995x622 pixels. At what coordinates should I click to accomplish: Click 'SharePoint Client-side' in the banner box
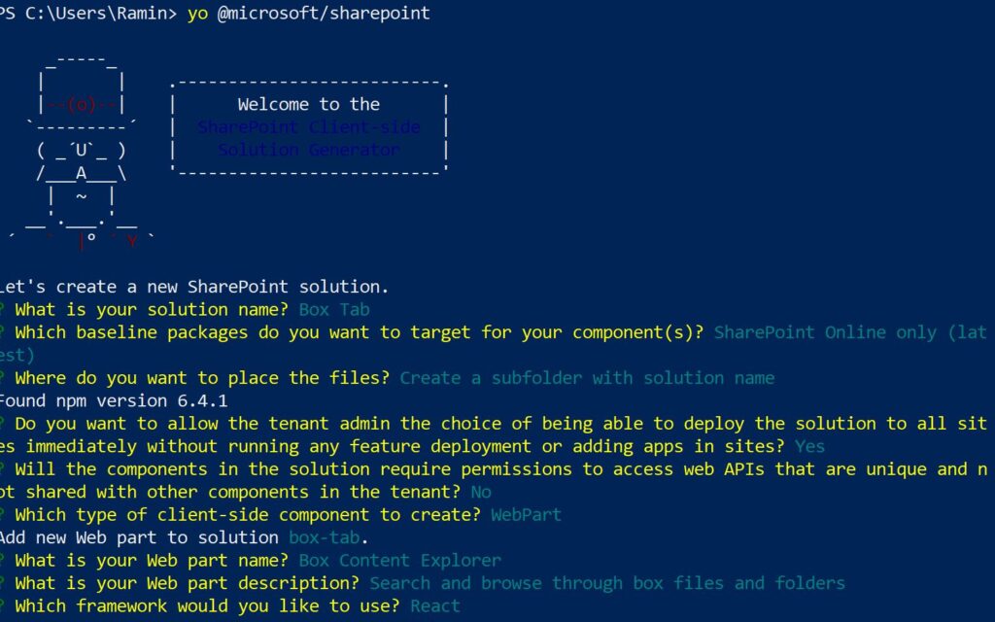click(x=309, y=127)
